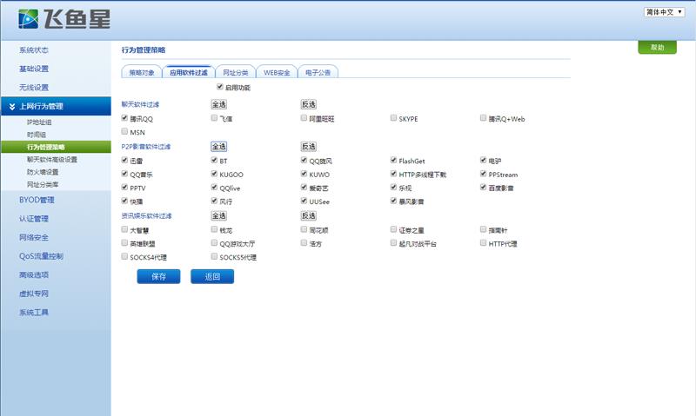Expand the 网络安全 sidebar section
The width and height of the screenshot is (696, 416).
pos(34,237)
